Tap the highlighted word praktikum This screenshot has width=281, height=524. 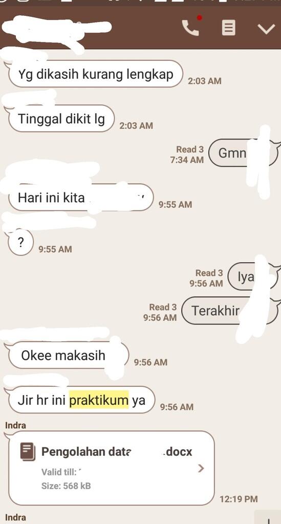(99, 400)
